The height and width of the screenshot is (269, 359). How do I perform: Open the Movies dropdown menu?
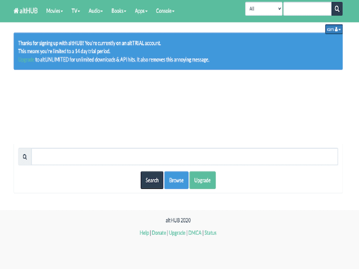pyautogui.click(x=54, y=11)
